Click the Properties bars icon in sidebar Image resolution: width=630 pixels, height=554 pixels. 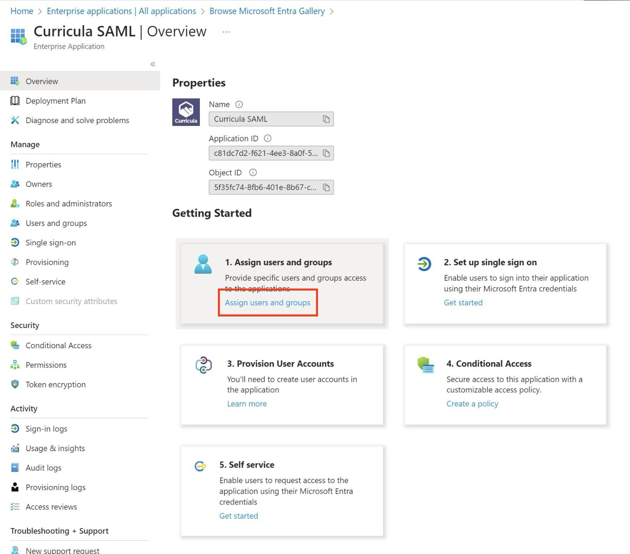[x=15, y=164]
